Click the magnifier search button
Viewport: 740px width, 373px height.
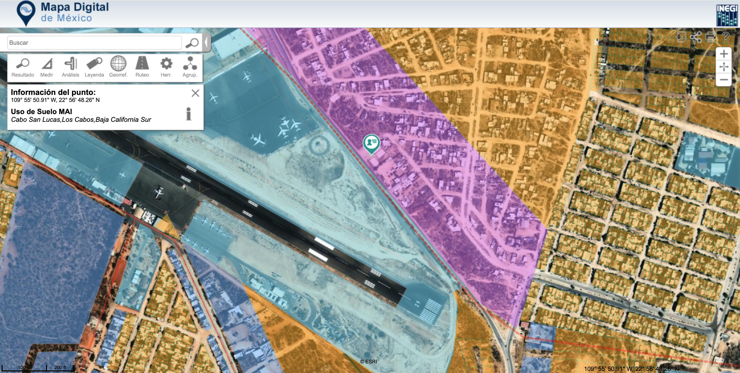[x=192, y=43]
